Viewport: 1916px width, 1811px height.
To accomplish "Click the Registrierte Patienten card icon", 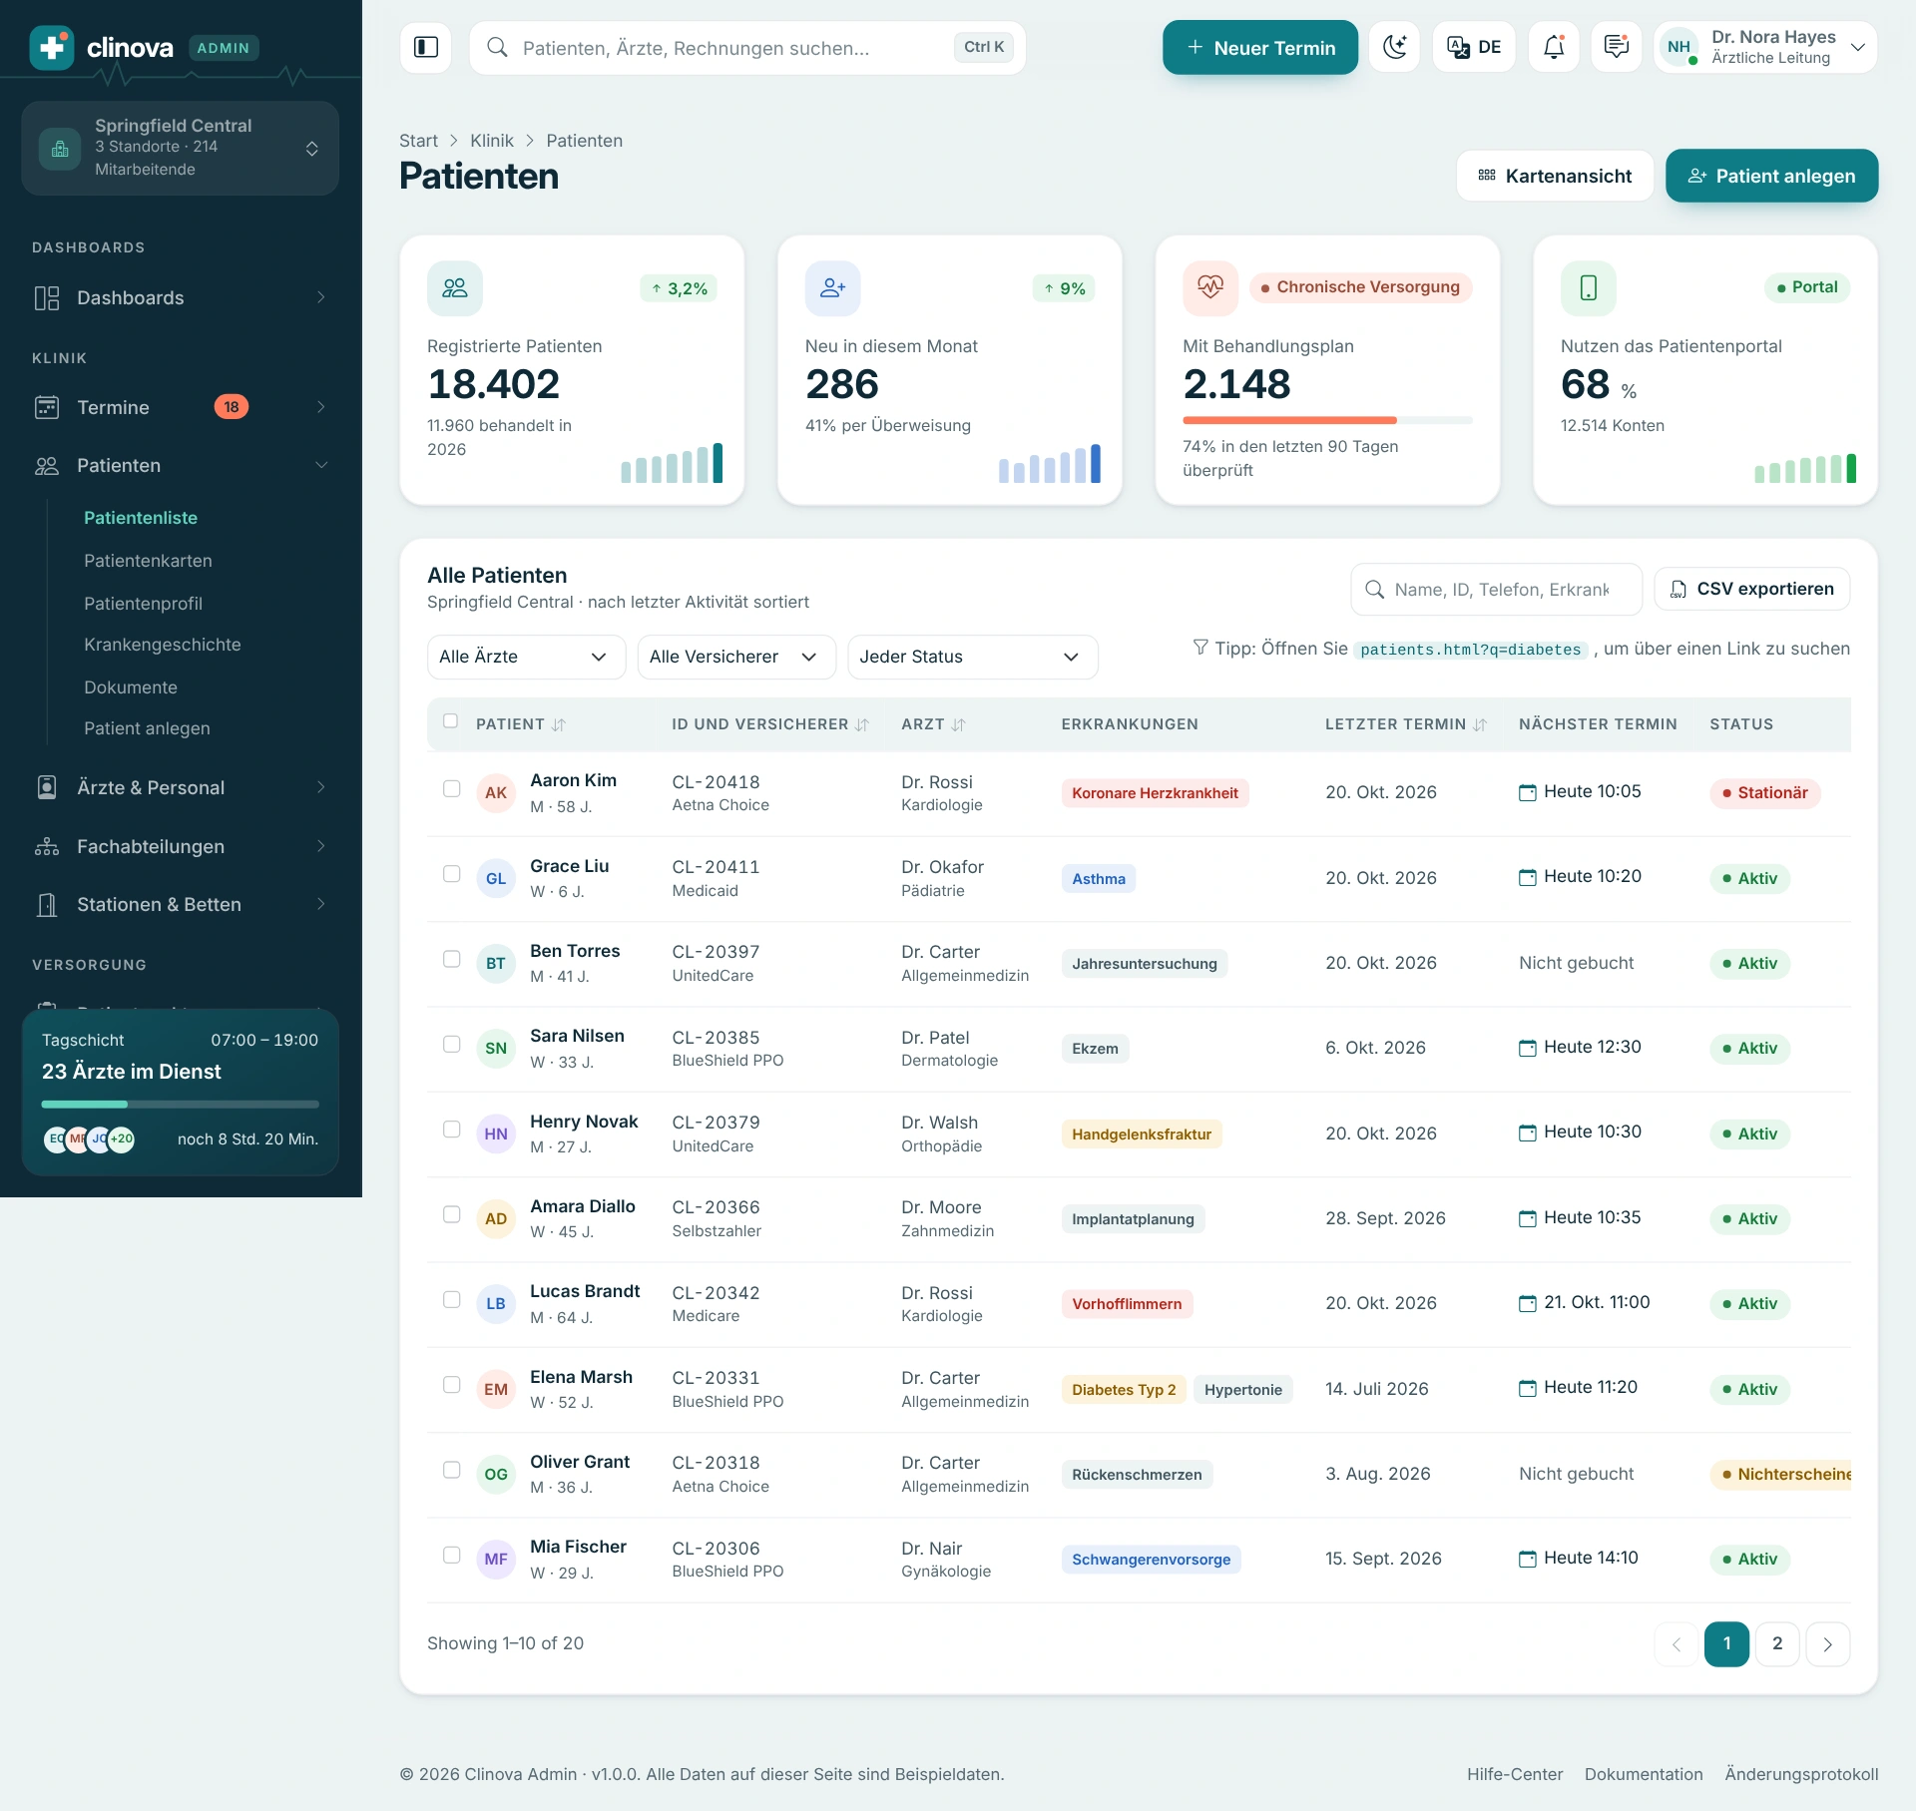I will point(455,288).
